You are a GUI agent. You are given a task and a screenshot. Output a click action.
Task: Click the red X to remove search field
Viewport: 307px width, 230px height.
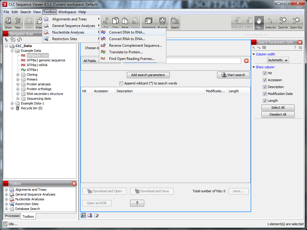coord(246,61)
